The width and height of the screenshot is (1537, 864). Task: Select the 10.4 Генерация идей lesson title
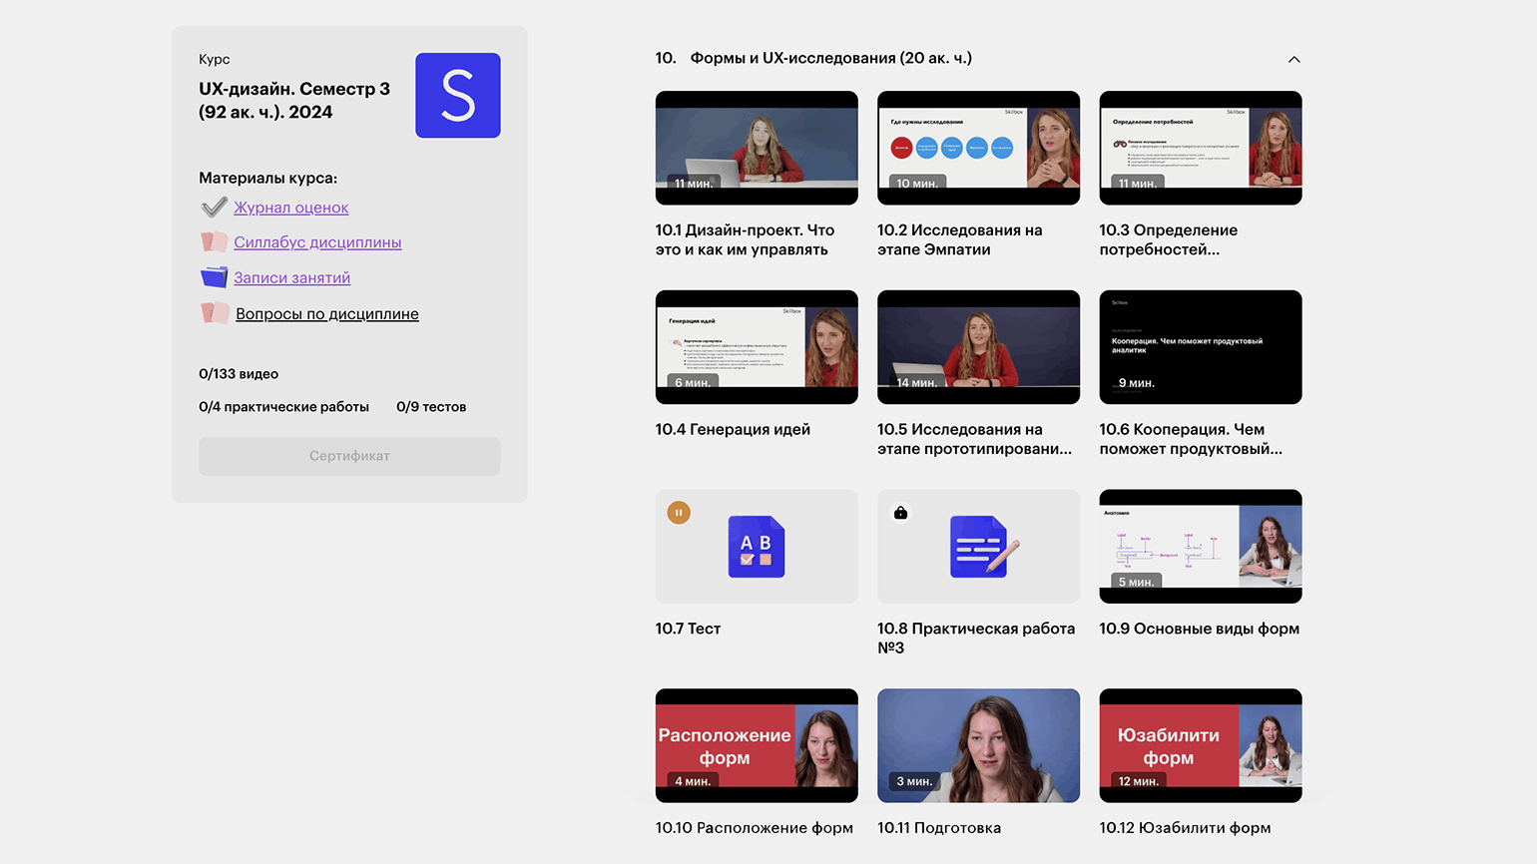733,429
